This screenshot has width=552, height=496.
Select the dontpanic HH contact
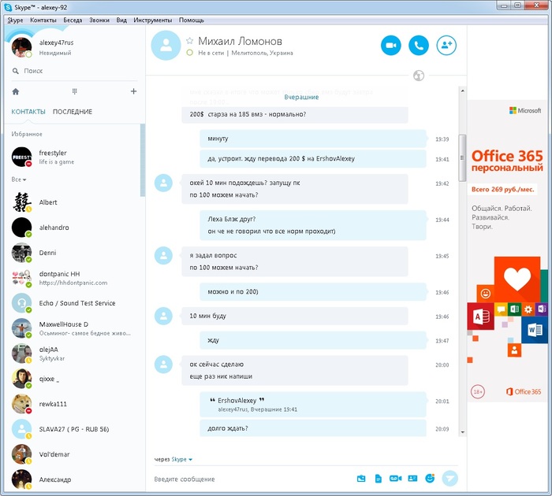pyautogui.click(x=73, y=278)
